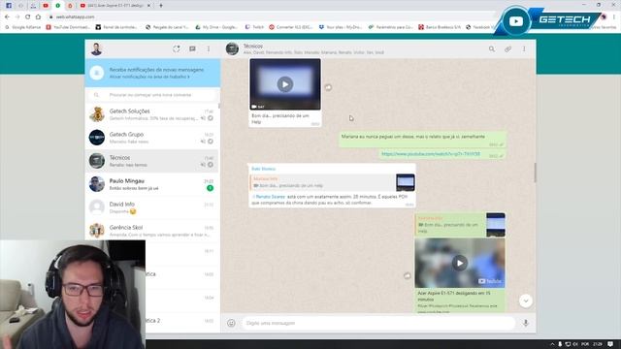Go back in the browser
621x349 pixels.
pos(7,17)
